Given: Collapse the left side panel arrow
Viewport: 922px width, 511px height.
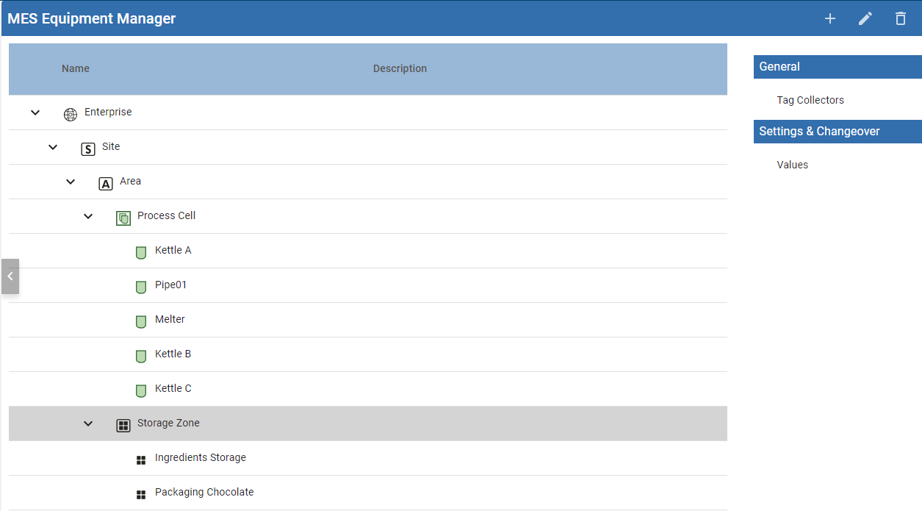Looking at the screenshot, I should click(10, 276).
